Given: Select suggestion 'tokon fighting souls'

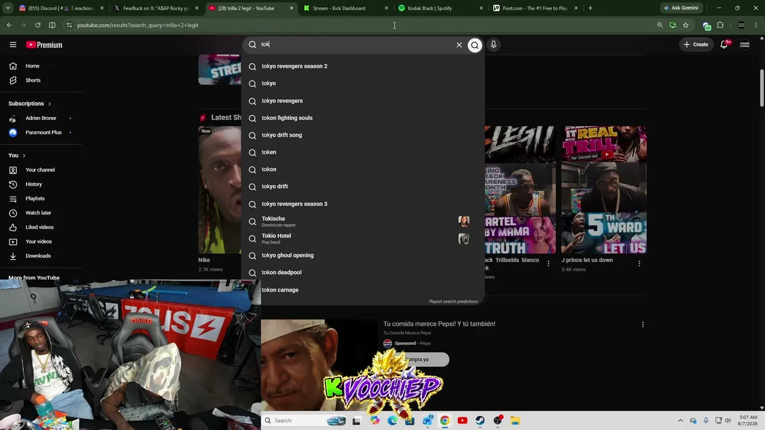Looking at the screenshot, I should click(363, 118).
